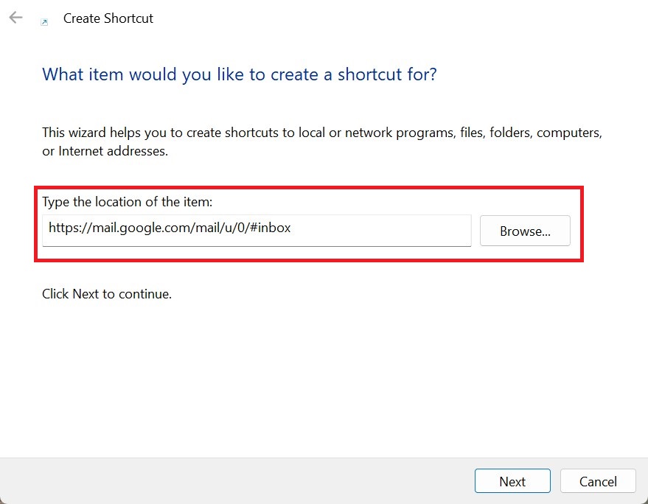Click the 'Type the location of the item:' label
648x504 pixels.
pos(127,202)
